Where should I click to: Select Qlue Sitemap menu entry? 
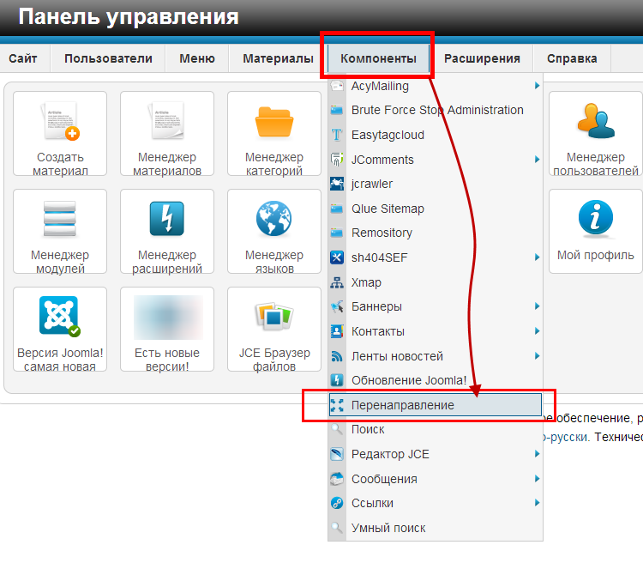[436, 209]
